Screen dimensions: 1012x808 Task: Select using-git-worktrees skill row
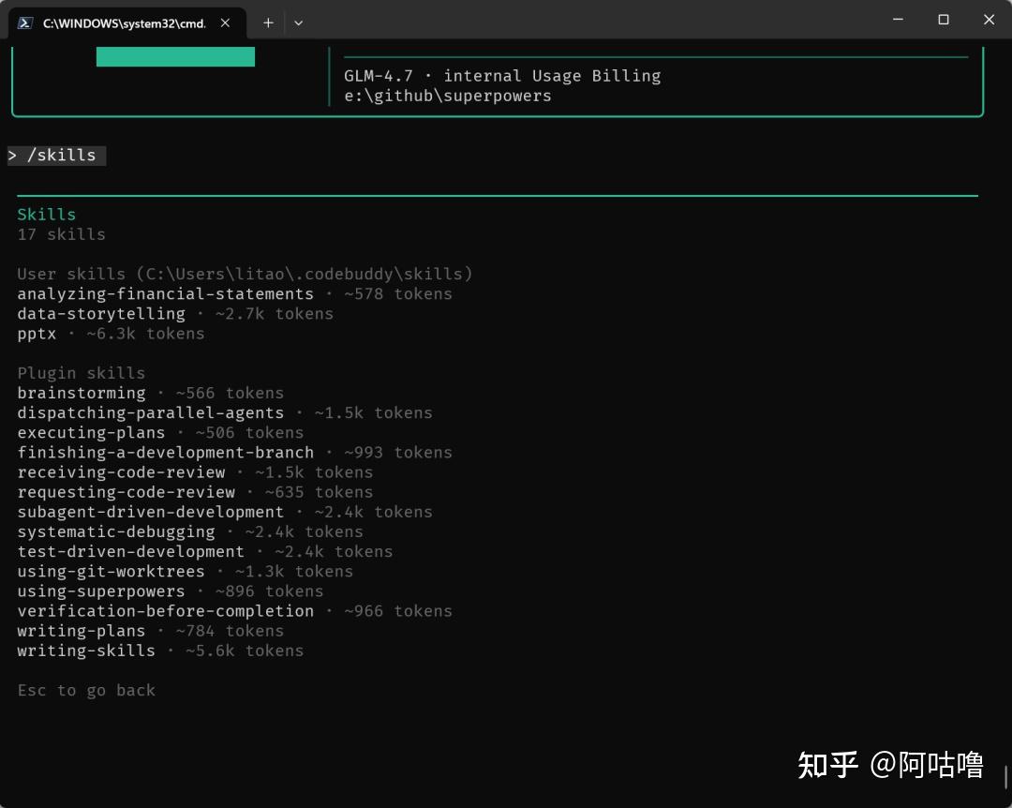[x=185, y=572]
